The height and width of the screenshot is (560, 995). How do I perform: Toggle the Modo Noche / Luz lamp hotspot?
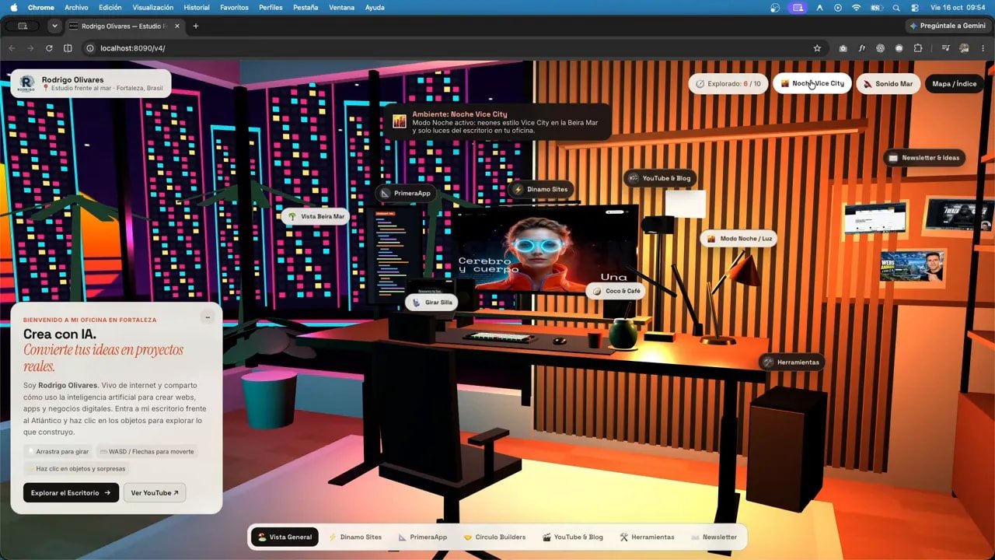[738, 239]
